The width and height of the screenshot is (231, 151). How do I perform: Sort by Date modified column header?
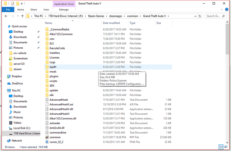point(111,23)
